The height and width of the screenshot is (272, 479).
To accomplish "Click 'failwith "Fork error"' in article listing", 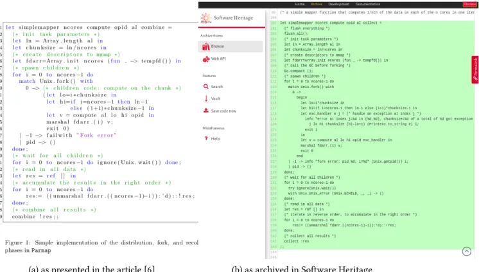I will click(82, 135).
